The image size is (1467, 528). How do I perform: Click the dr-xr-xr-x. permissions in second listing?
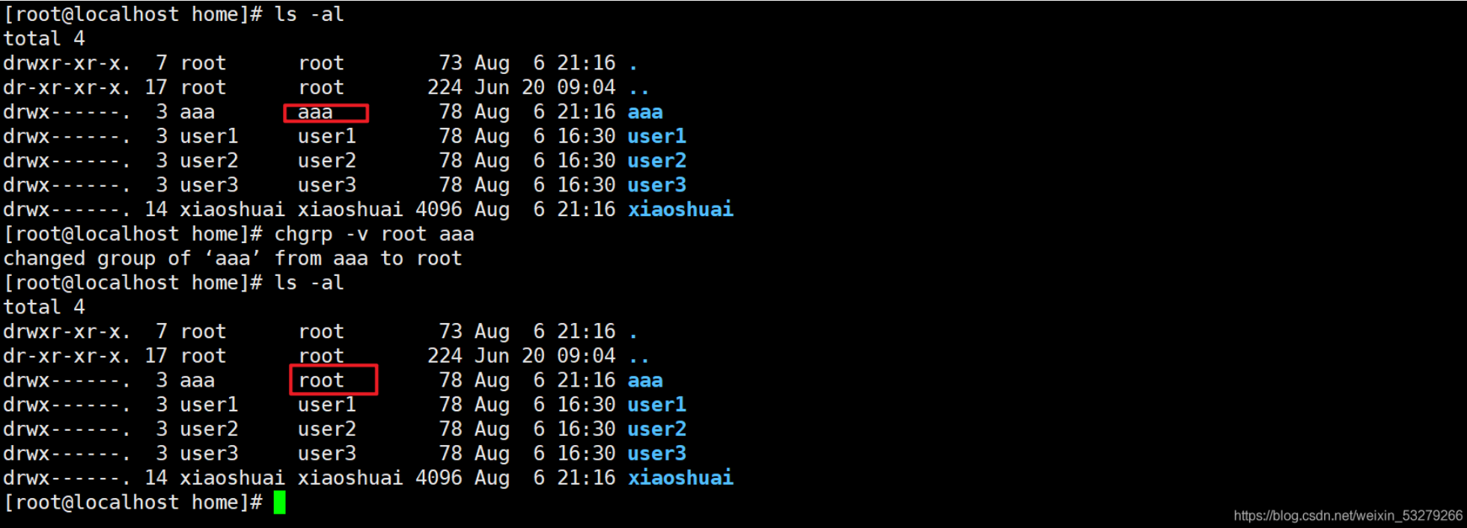[67, 356]
